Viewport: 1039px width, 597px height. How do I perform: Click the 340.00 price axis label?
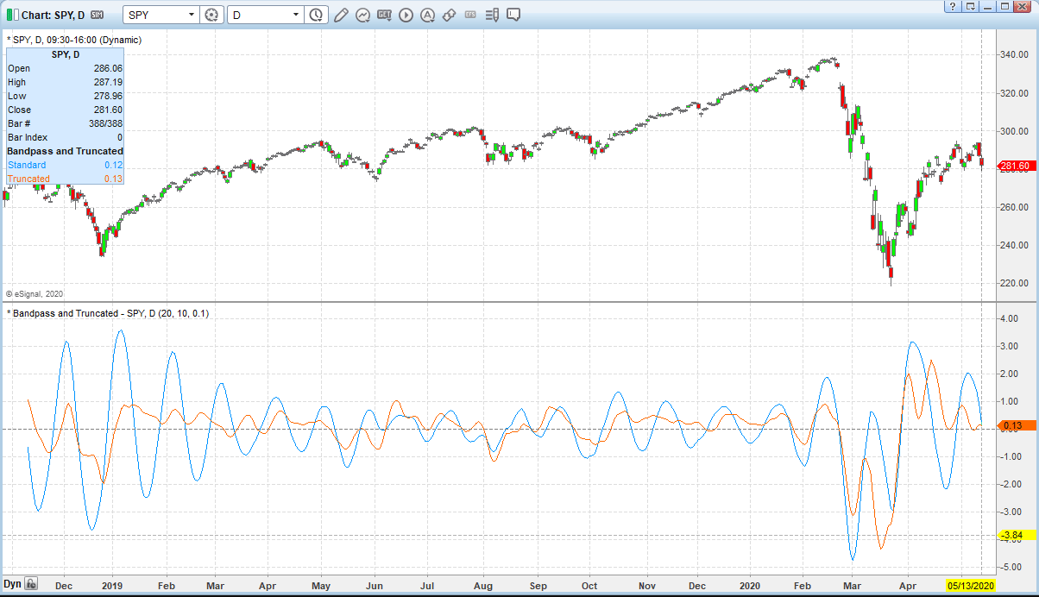[x=1013, y=55]
